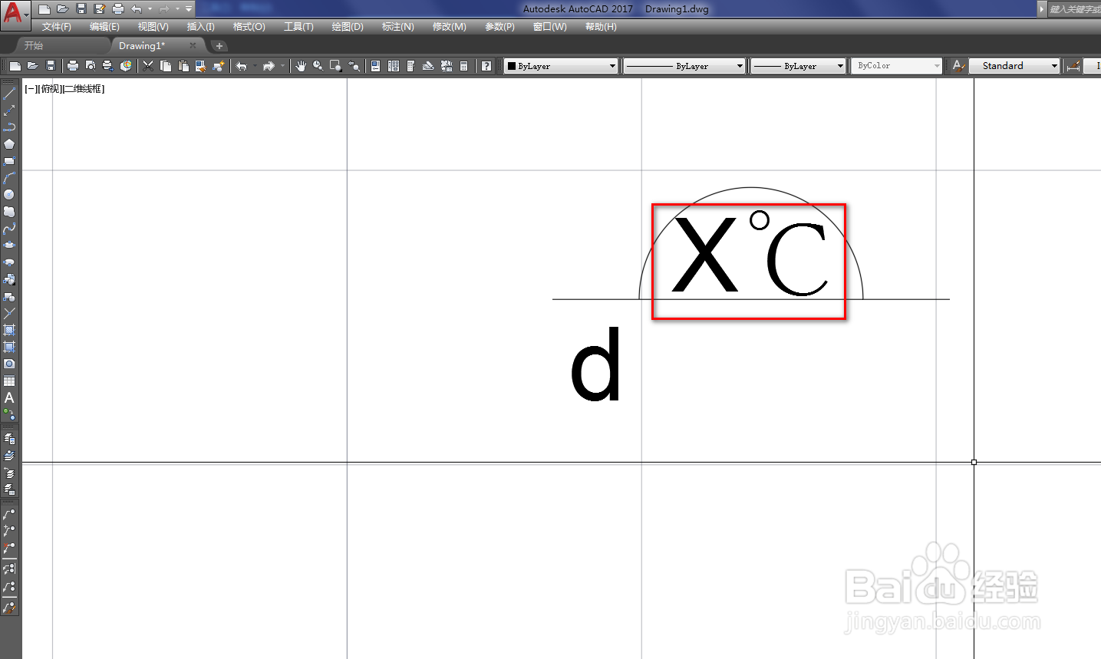Open the 视图(V) menu
Image resolution: width=1101 pixels, height=659 pixels.
pyautogui.click(x=153, y=27)
